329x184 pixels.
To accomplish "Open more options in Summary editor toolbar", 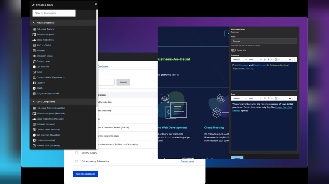I will click(295, 60).
